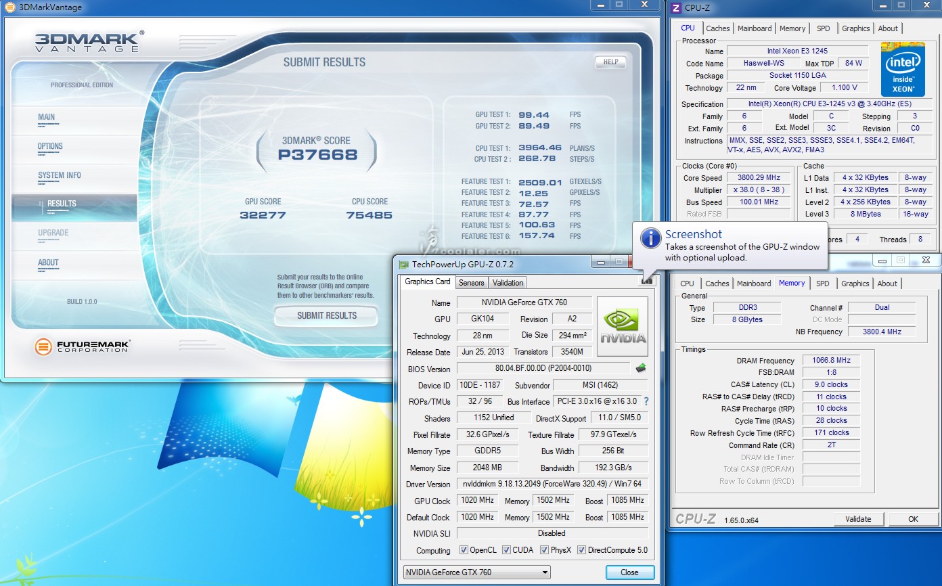The image size is (942, 586).
Task: Click the CPU-Z Name value Intel Xeon E3 1245
Action: tap(797, 51)
